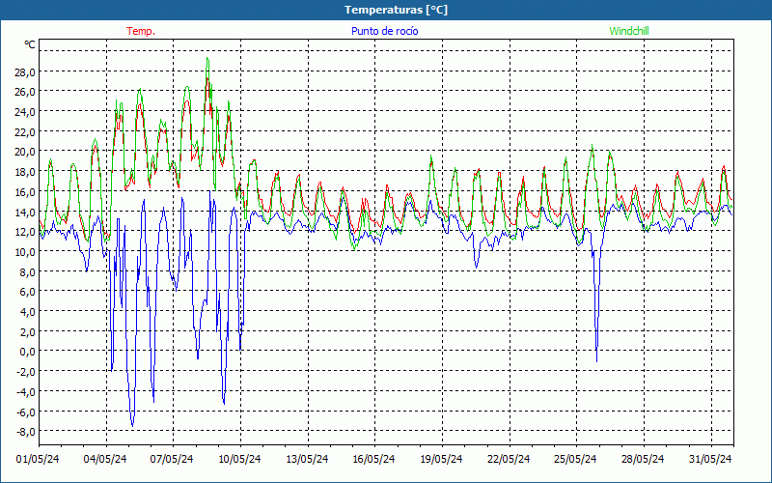Screen dimensions: 772x483
Task: Click the 'Temperaturas [°C]' chart title
Action: [396, 10]
